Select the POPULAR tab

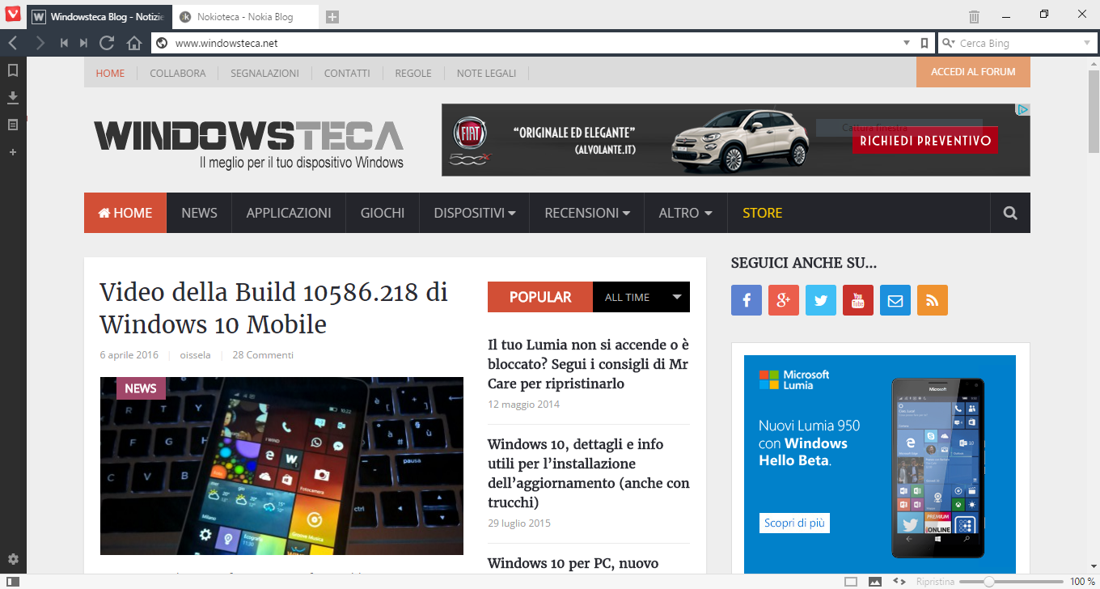pyautogui.click(x=540, y=297)
